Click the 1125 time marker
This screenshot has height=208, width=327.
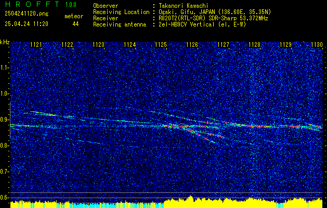pyautogui.click(x=161, y=44)
